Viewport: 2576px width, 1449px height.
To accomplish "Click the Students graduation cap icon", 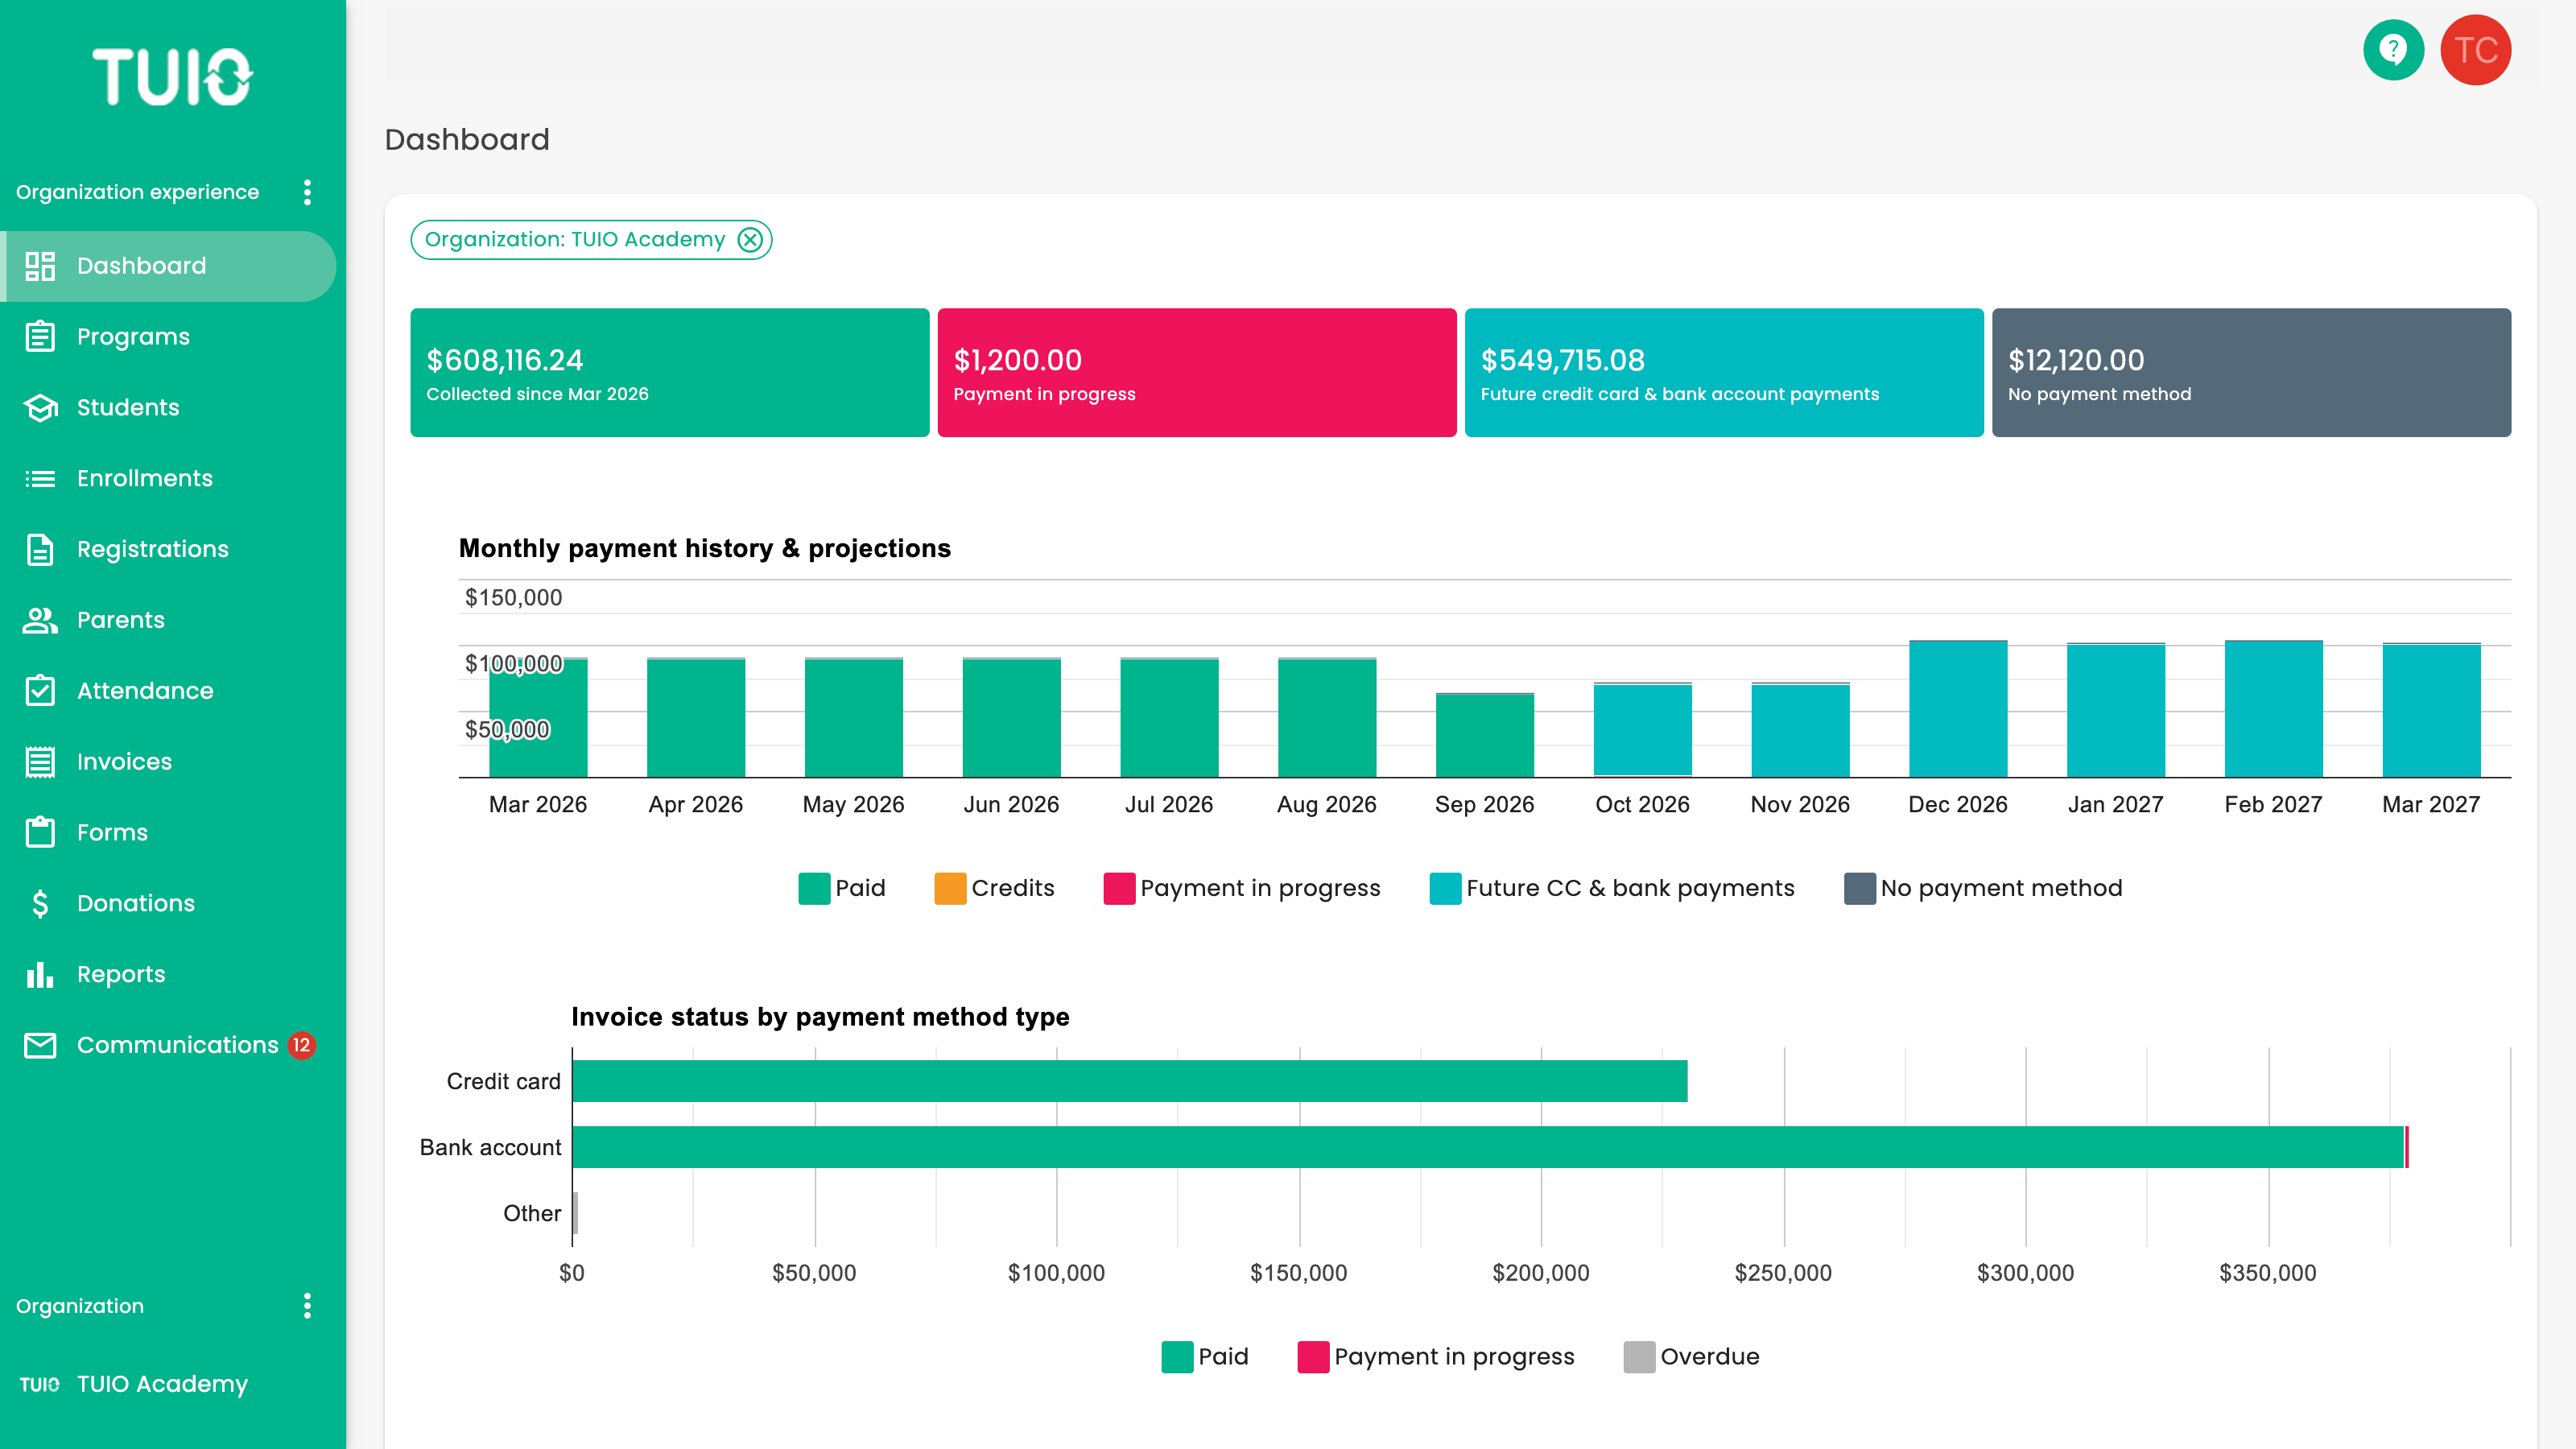I will (40, 408).
